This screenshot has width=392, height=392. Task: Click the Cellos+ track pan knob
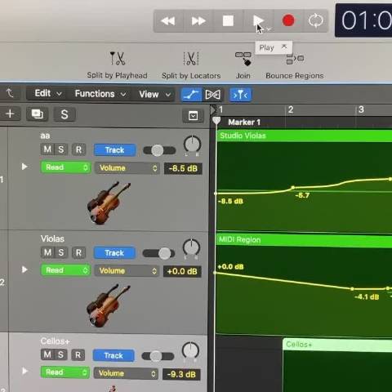(190, 350)
